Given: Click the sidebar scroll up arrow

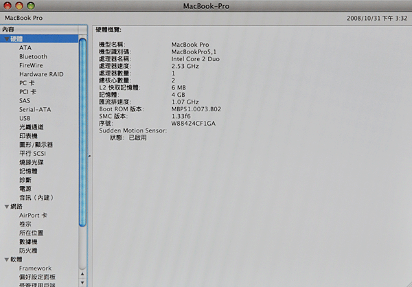Looking at the screenshot, I should [x=82, y=274].
